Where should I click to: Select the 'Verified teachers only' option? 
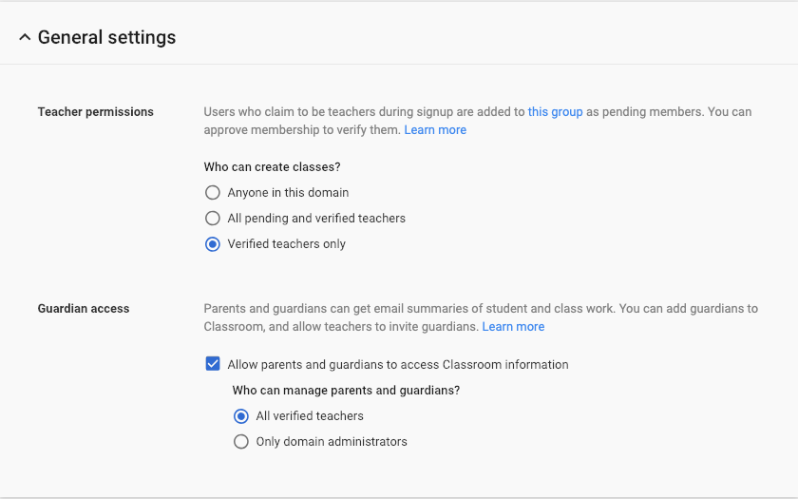click(x=213, y=244)
